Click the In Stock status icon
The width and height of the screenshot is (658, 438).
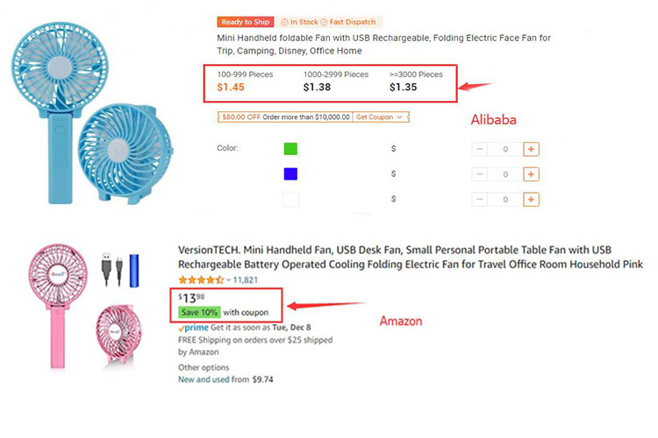pyautogui.click(x=285, y=22)
